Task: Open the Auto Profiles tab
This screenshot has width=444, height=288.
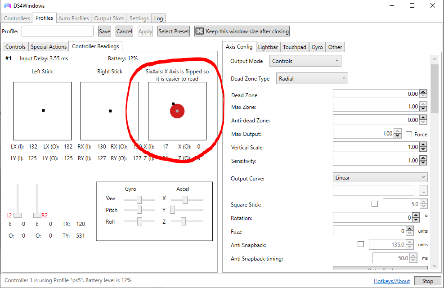Action: pyautogui.click(x=74, y=18)
